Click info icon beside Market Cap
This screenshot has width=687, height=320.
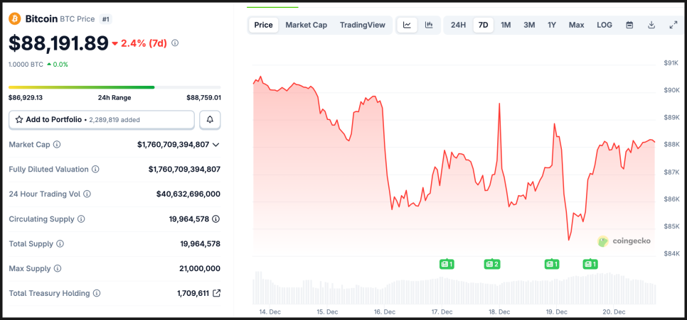point(57,145)
